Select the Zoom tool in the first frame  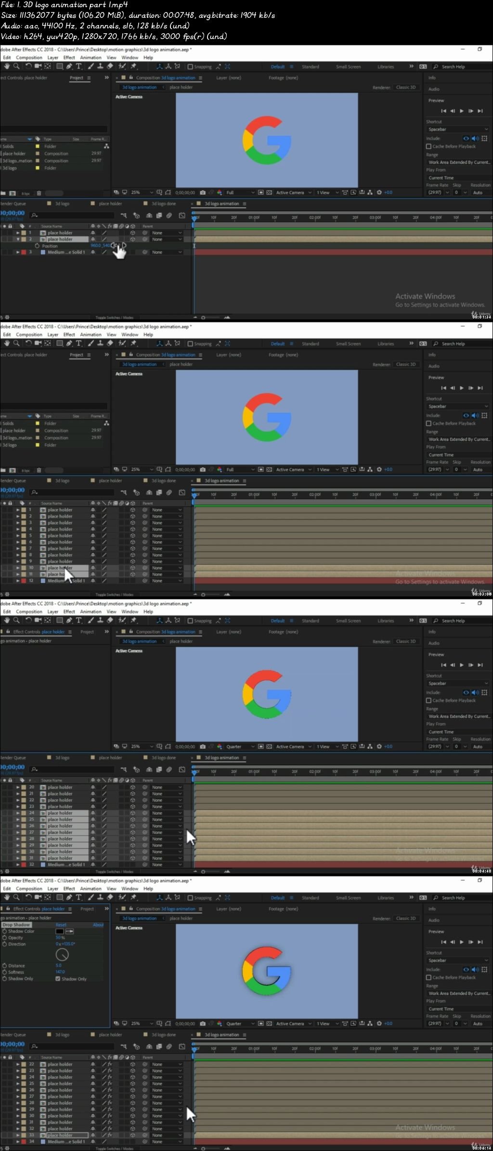16,66
